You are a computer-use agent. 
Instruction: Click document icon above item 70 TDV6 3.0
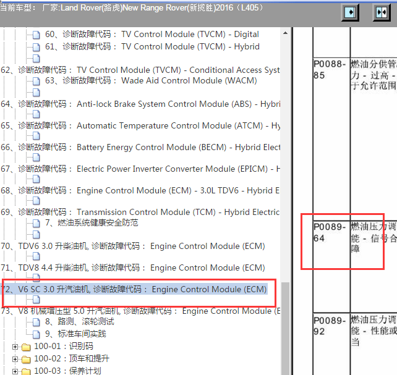[x=36, y=234]
